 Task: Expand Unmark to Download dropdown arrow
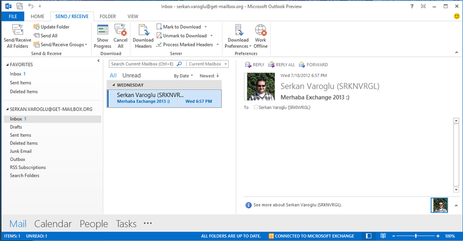click(x=211, y=36)
